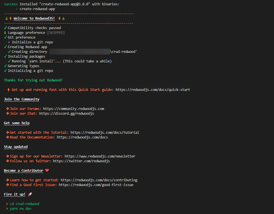This screenshot has width=274, height=214.
Task: Toggle the checkmark next to "Installing packages"
Action: 5,56
